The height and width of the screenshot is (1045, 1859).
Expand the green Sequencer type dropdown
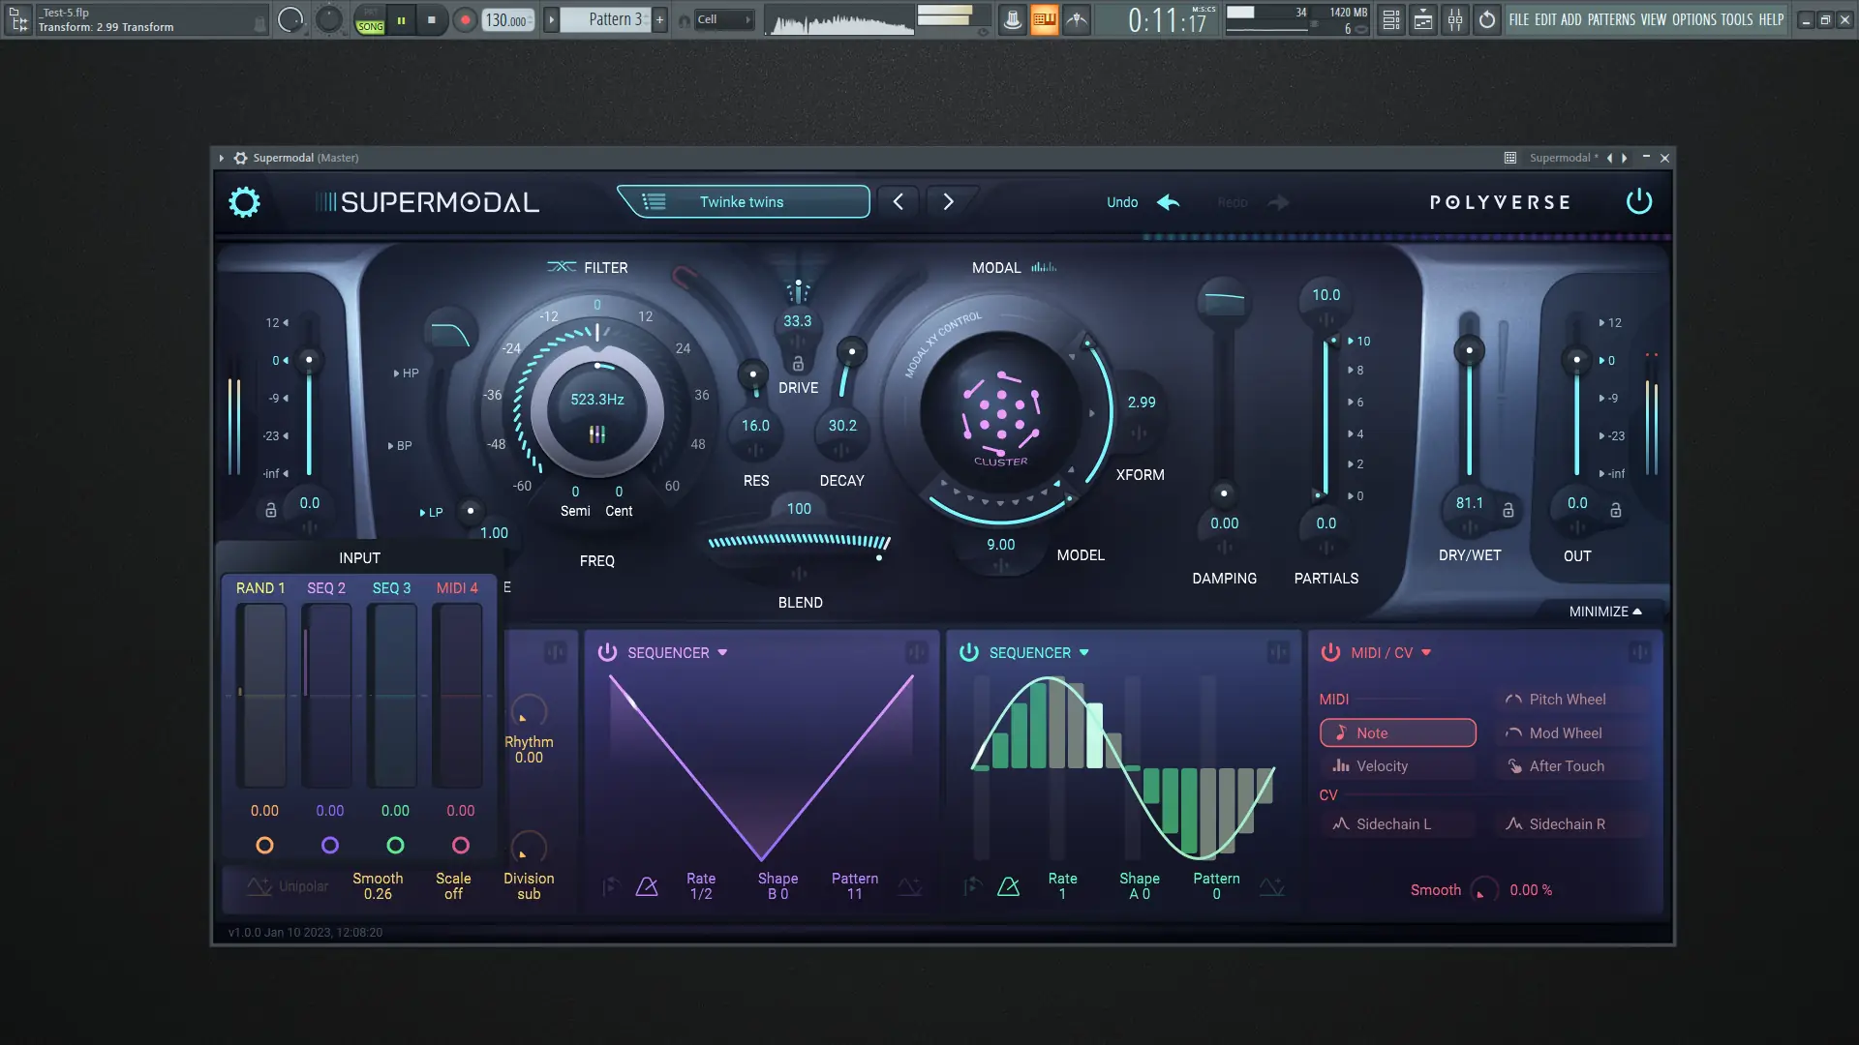coord(1083,652)
